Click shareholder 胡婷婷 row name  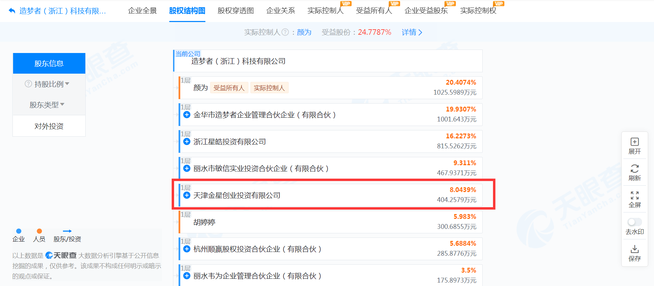point(204,222)
